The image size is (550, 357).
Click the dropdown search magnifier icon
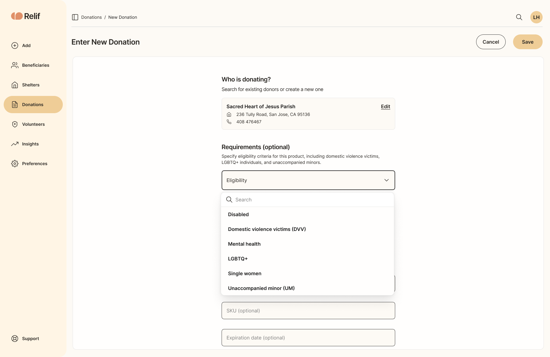pos(229,200)
